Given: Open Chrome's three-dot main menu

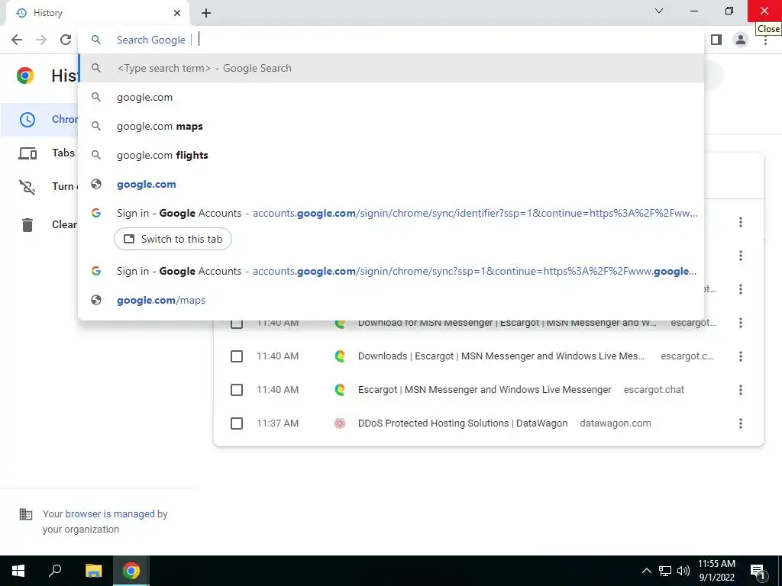Looking at the screenshot, I should coord(765,40).
